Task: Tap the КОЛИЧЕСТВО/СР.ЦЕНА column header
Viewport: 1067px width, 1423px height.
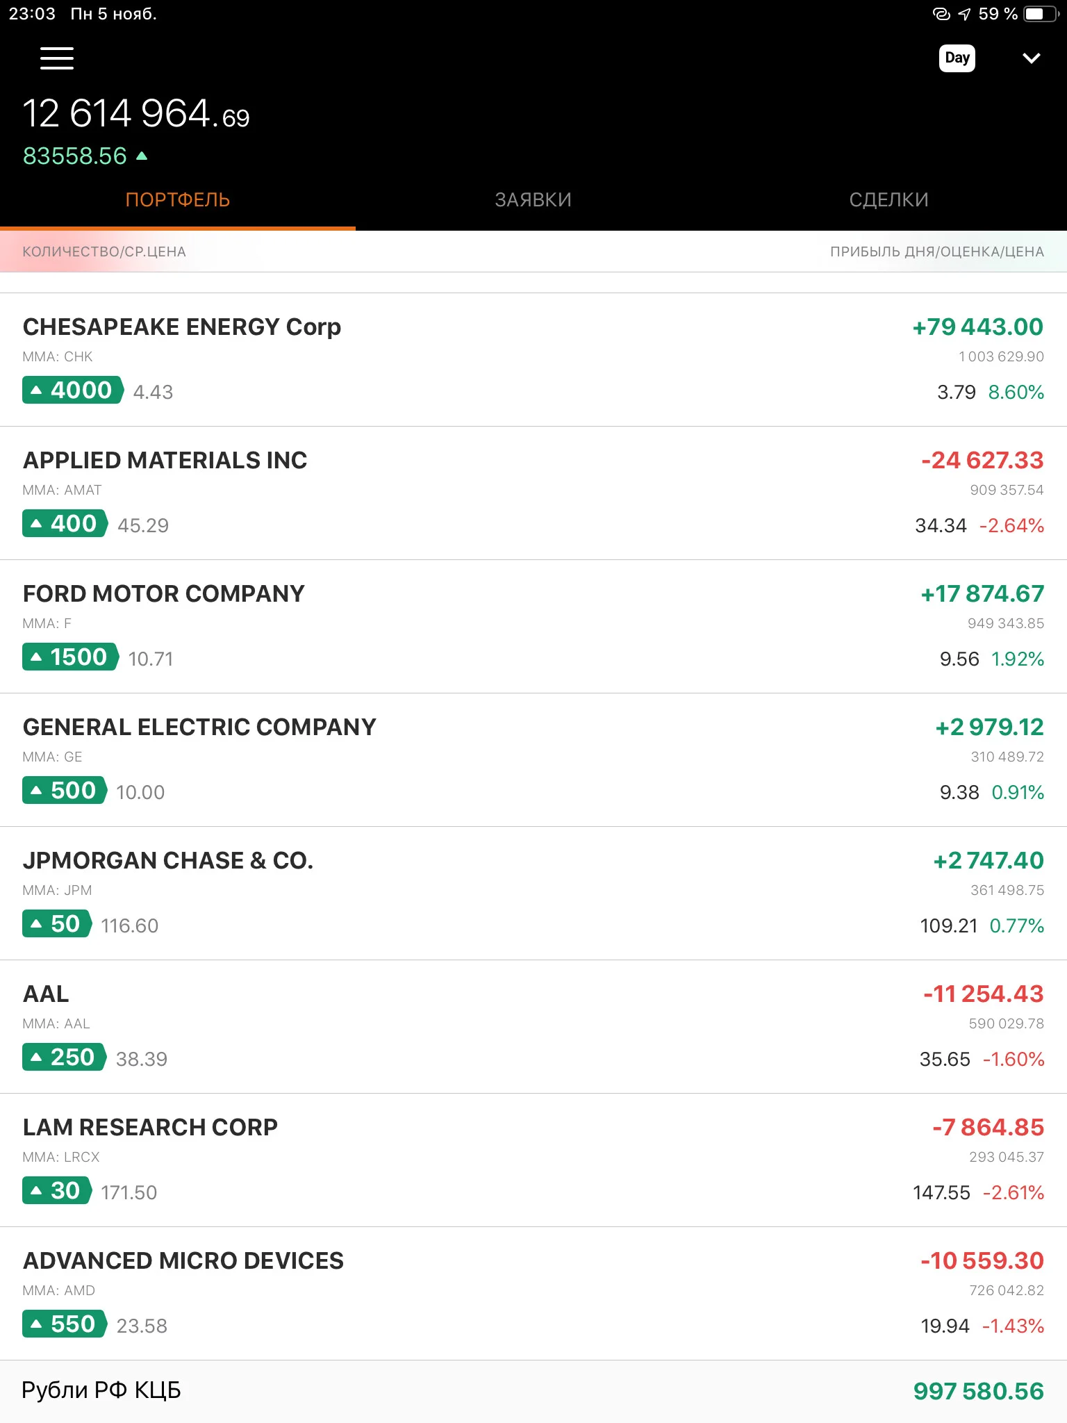Action: pos(104,252)
